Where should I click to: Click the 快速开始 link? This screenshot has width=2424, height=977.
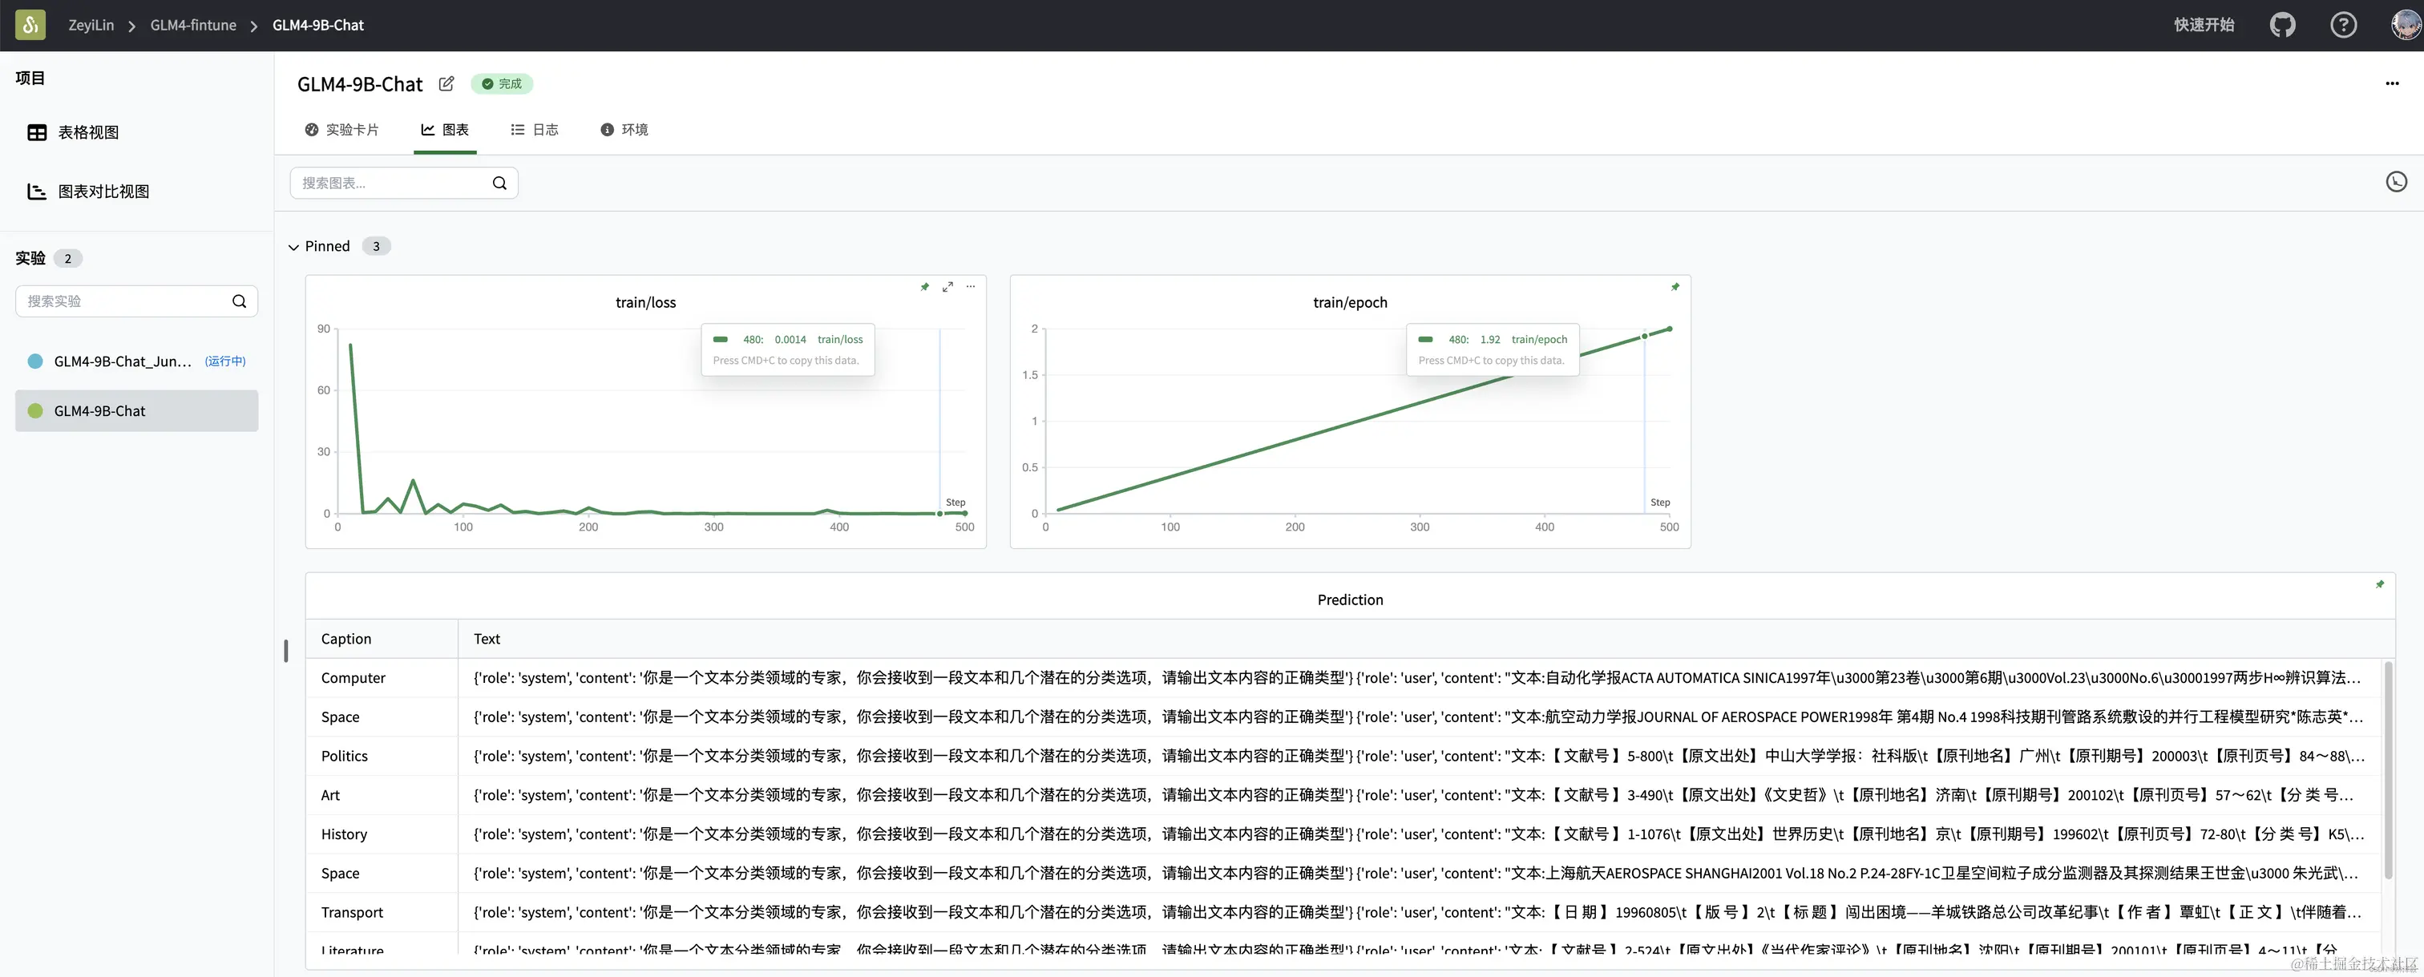(x=2203, y=26)
